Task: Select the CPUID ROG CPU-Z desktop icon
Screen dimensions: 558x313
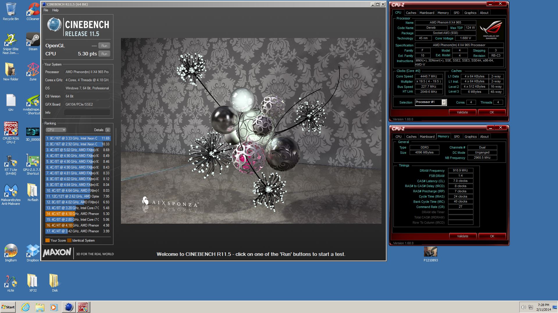Action: click(x=11, y=132)
